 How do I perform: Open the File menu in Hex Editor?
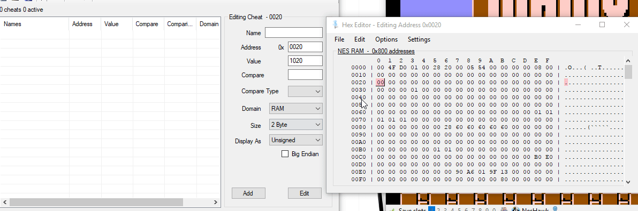(x=339, y=39)
